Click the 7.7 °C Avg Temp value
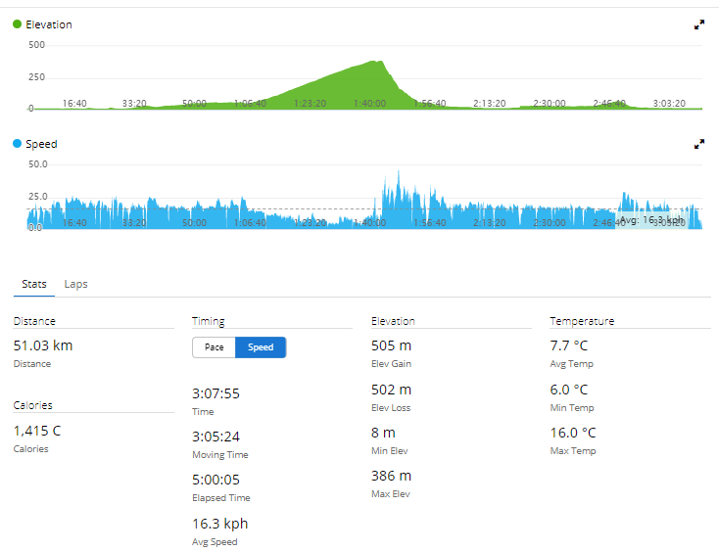 coord(570,345)
